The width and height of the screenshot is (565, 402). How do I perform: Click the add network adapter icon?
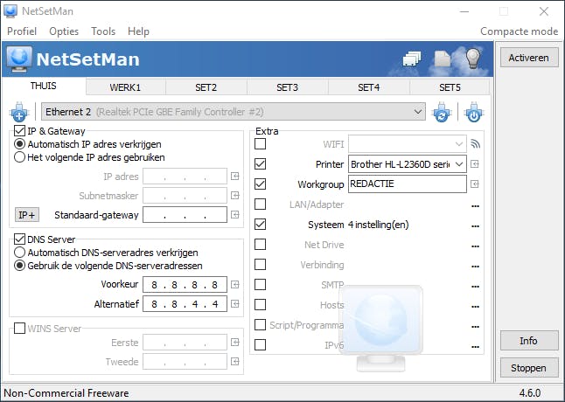coord(19,112)
